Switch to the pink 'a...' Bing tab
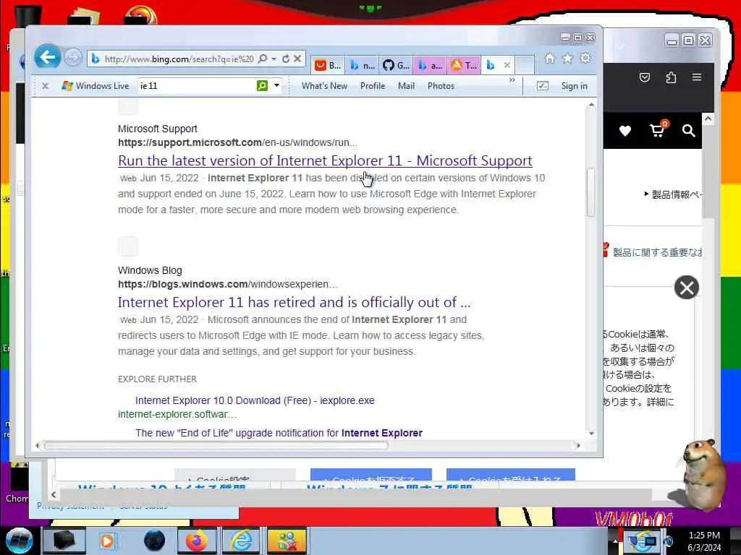The image size is (741, 555). coord(430,65)
